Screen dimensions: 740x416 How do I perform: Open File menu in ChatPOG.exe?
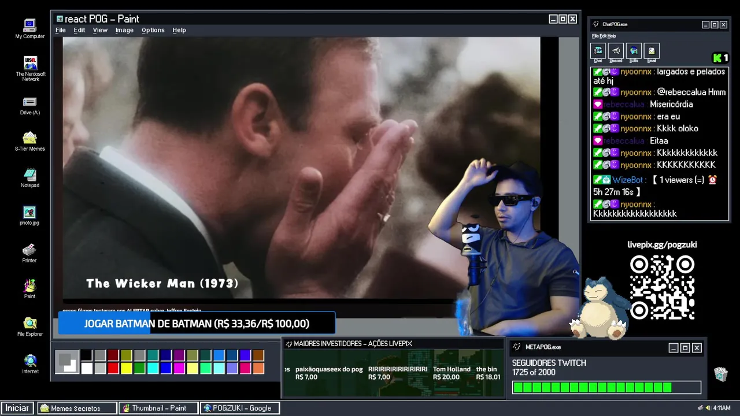pos(595,36)
